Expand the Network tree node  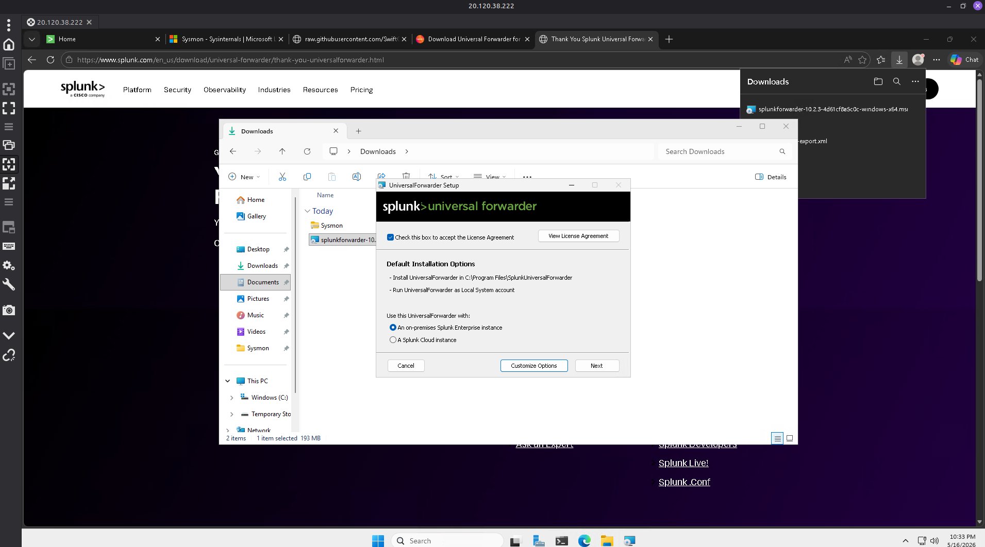click(228, 430)
